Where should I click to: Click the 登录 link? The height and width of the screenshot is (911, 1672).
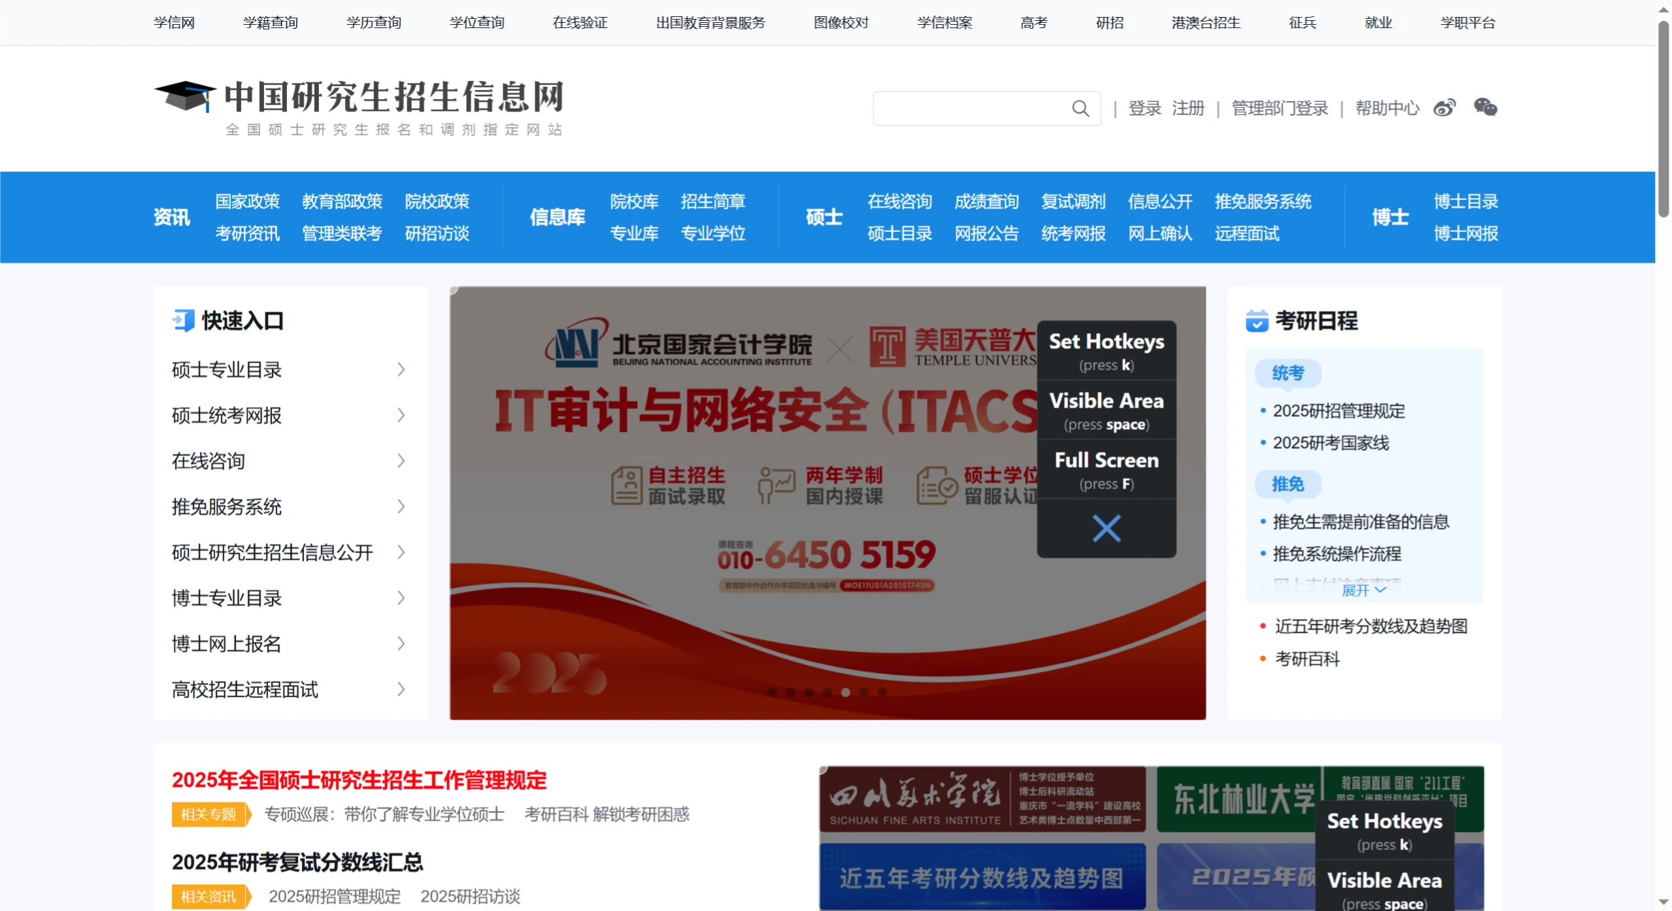1145,108
